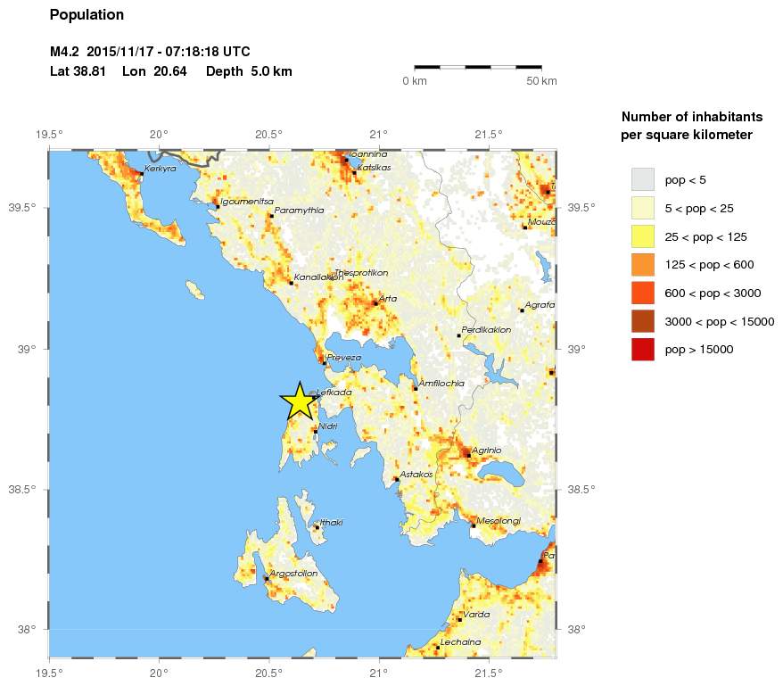Viewport: 783px width, 686px height.
Task: Click the Amfilochia city marker
Action: point(416,388)
